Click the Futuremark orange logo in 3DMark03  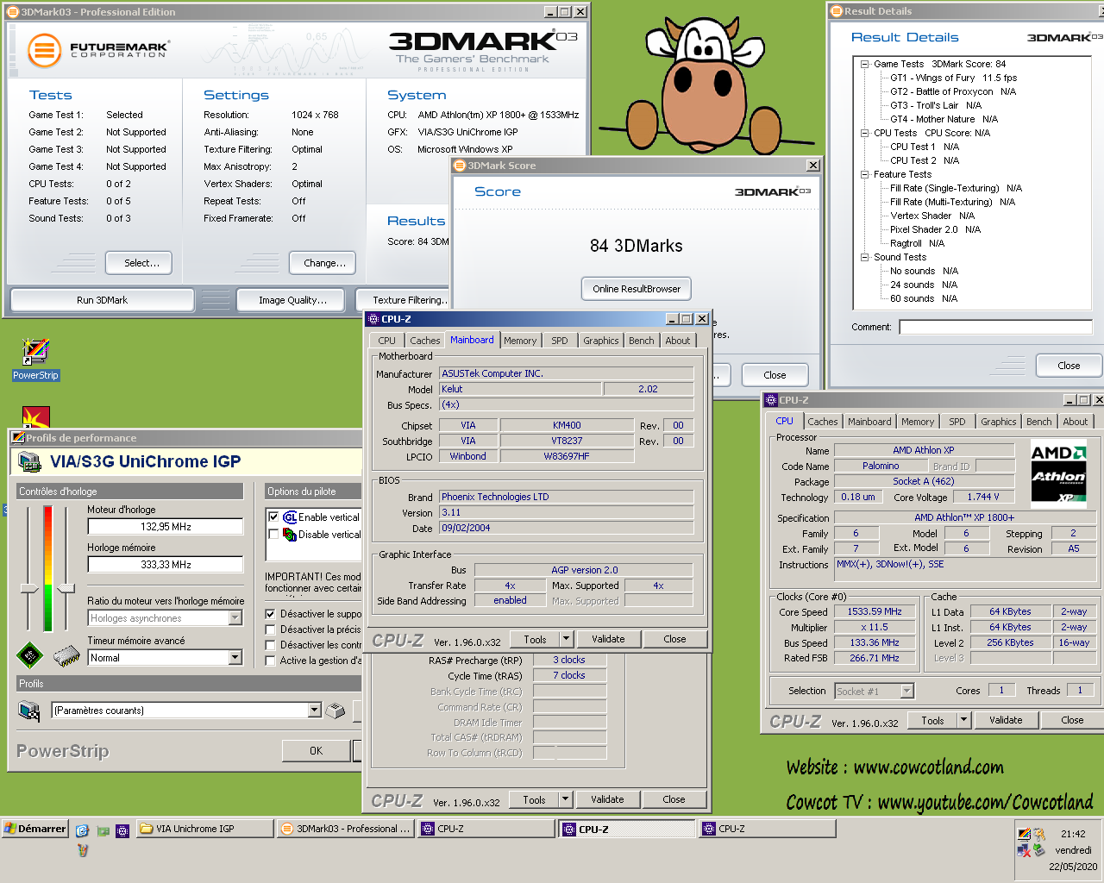[44, 51]
